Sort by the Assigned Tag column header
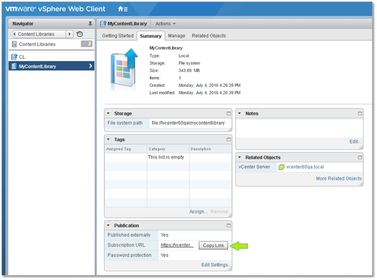Image resolution: width=377 pixels, height=280 pixels. click(126, 149)
